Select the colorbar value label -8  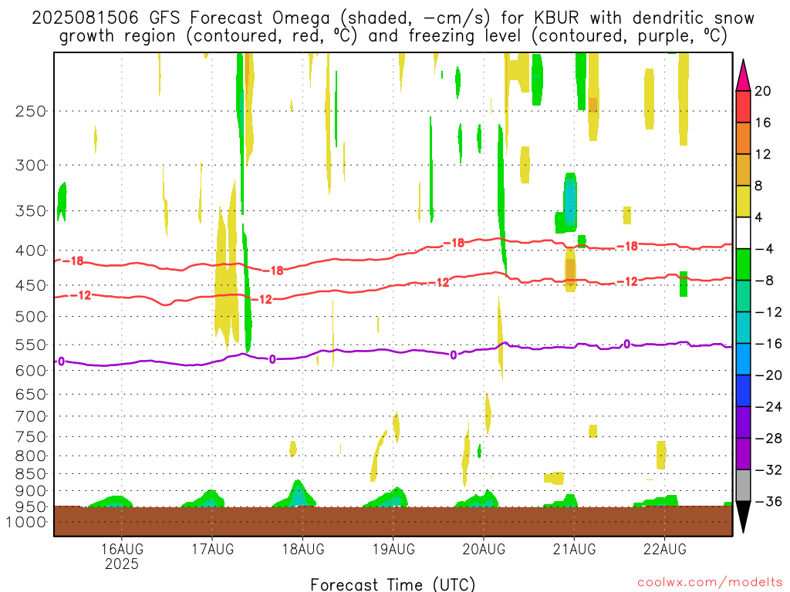tap(765, 281)
